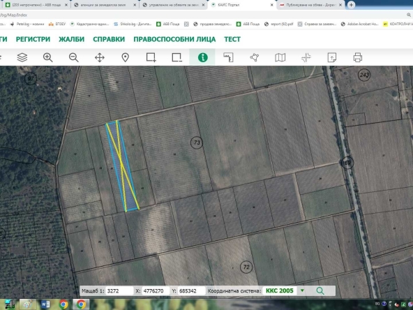Expand the ККС 2005 coordinate system dropdown
413x310 pixels.
302,290
